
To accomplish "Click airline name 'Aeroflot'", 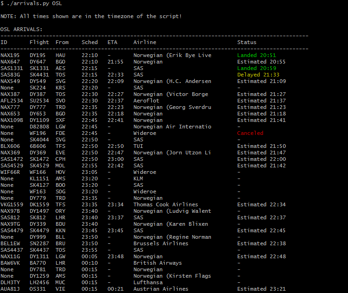I will [x=146, y=101].
